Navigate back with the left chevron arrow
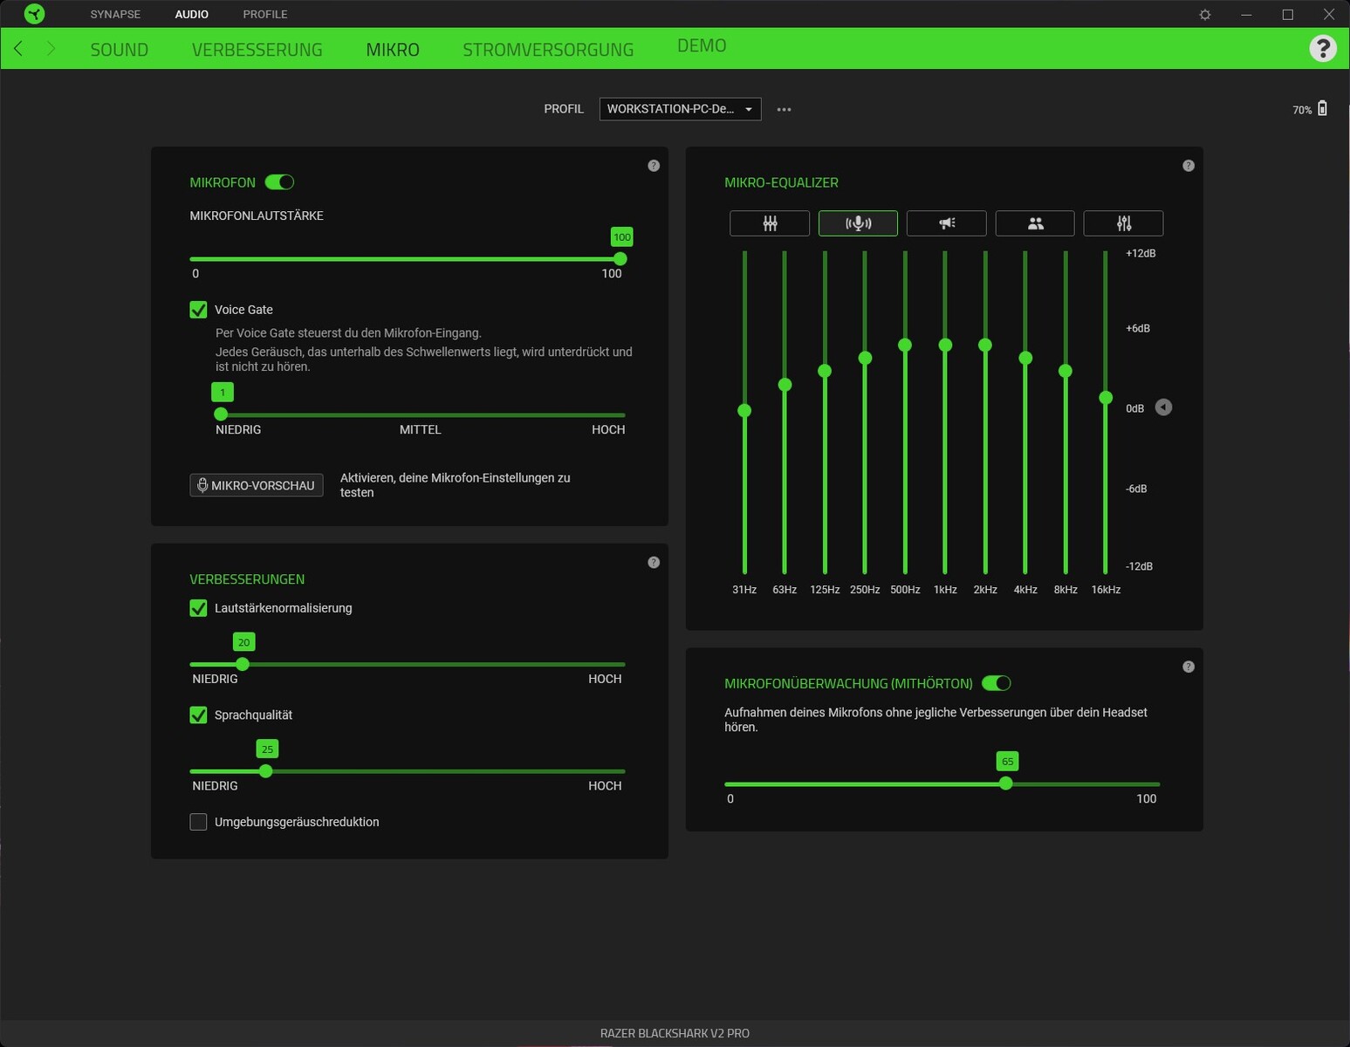 click(x=18, y=49)
